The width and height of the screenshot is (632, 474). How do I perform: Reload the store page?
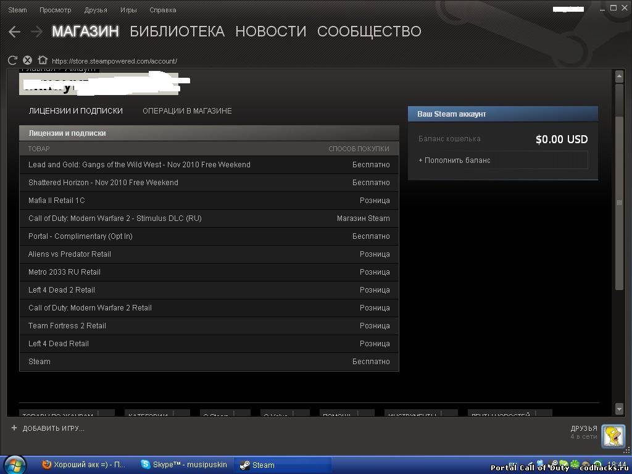point(12,60)
